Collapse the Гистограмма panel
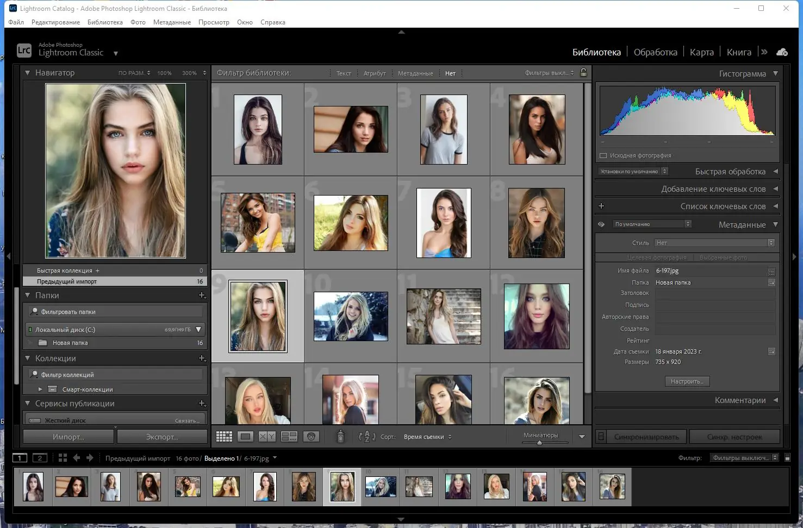The height and width of the screenshot is (528, 803). [775, 73]
